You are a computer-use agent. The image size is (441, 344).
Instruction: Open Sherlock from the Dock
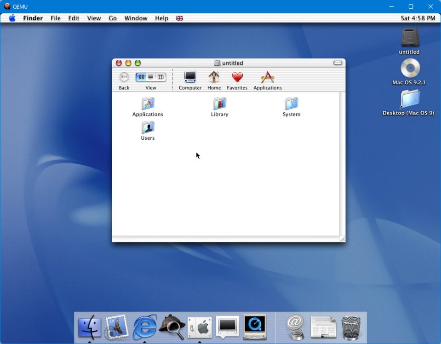pyautogui.click(x=172, y=327)
